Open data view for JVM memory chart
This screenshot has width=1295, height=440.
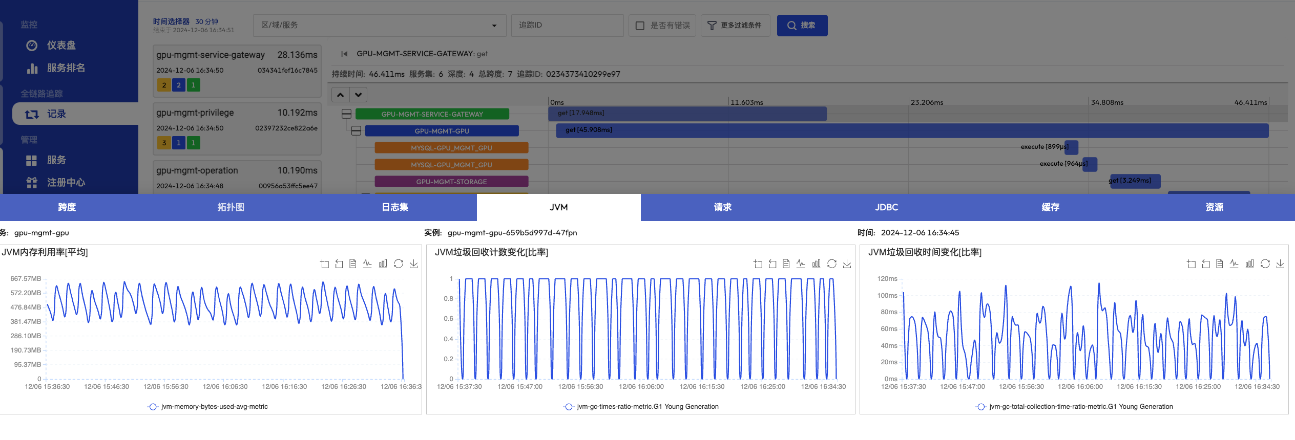(x=352, y=264)
